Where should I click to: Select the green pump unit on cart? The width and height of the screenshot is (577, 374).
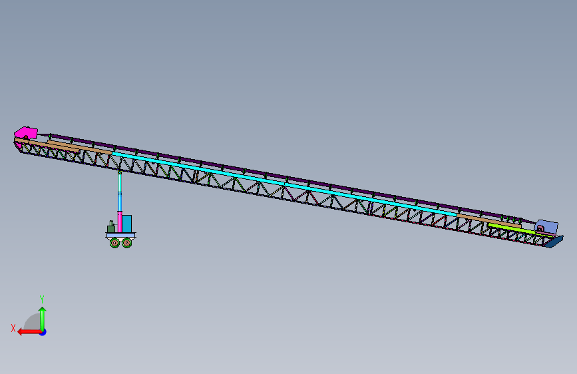click(x=110, y=228)
